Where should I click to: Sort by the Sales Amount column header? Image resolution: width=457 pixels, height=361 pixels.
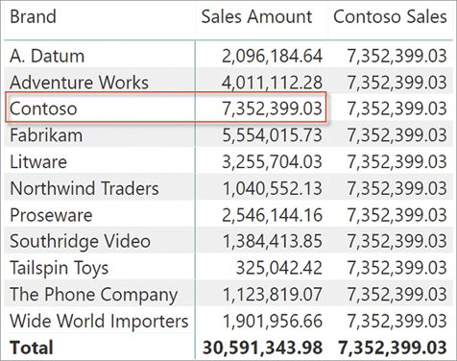point(256,16)
